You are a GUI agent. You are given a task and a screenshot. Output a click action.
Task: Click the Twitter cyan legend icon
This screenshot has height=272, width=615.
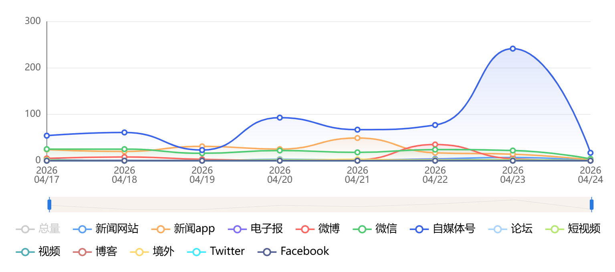point(197,252)
